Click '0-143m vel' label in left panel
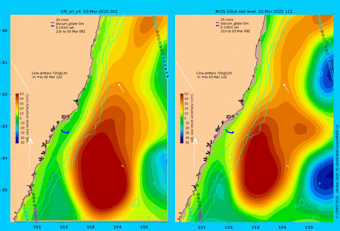The height and width of the screenshot is (231, 340). [65, 28]
